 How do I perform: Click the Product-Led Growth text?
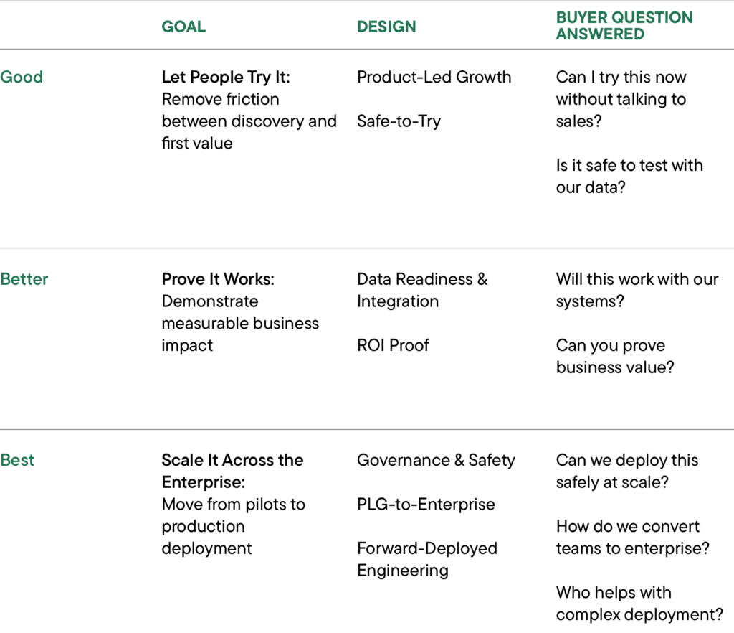[434, 77]
